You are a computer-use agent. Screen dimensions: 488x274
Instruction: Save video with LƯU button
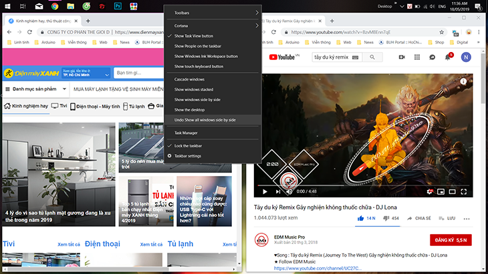tap(447, 218)
